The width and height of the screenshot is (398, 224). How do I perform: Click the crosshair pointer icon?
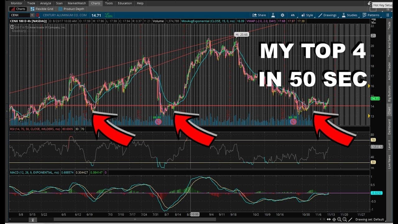click(334, 220)
